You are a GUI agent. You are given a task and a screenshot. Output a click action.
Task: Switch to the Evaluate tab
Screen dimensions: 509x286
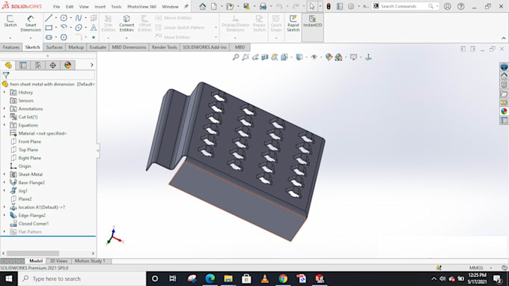click(98, 47)
